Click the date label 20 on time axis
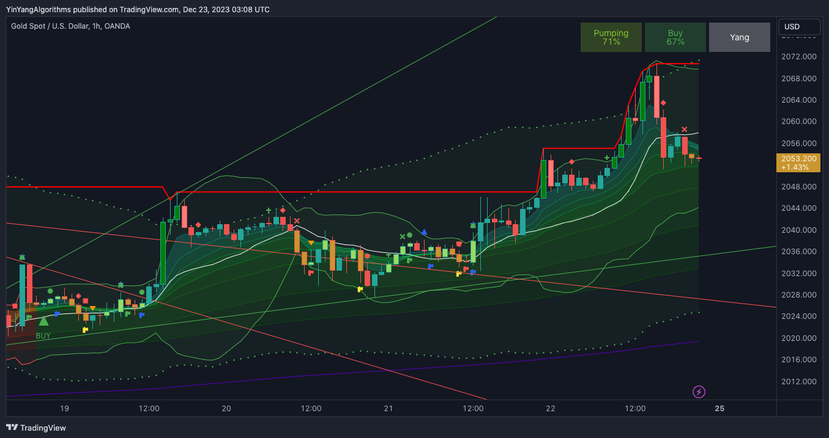The height and width of the screenshot is (438, 829). (x=226, y=409)
